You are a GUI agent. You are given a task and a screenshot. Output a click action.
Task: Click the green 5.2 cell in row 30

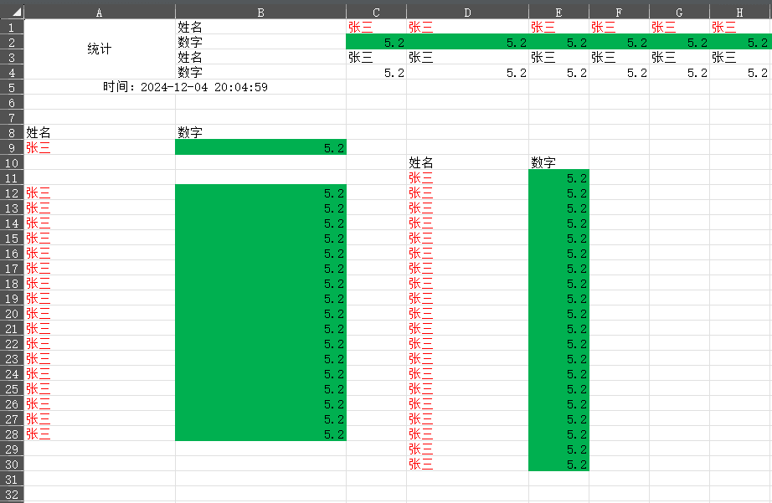coord(558,465)
